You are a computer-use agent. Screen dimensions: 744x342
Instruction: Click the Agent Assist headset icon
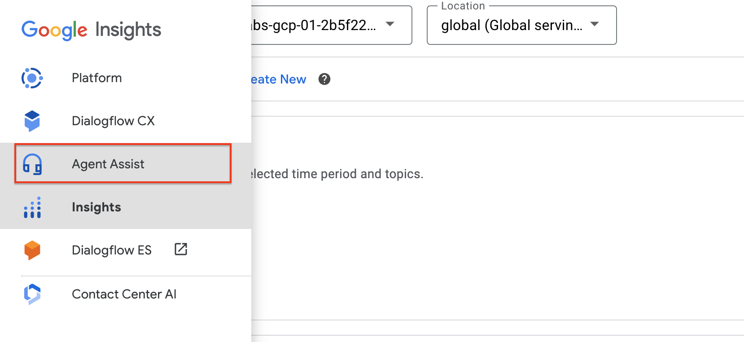pos(32,164)
